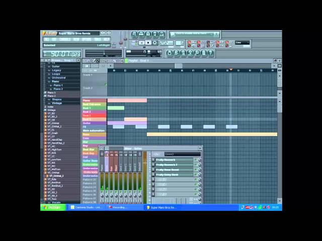Click the green Beat 1 clip
The width and height of the screenshot is (322, 241).
(116, 108)
